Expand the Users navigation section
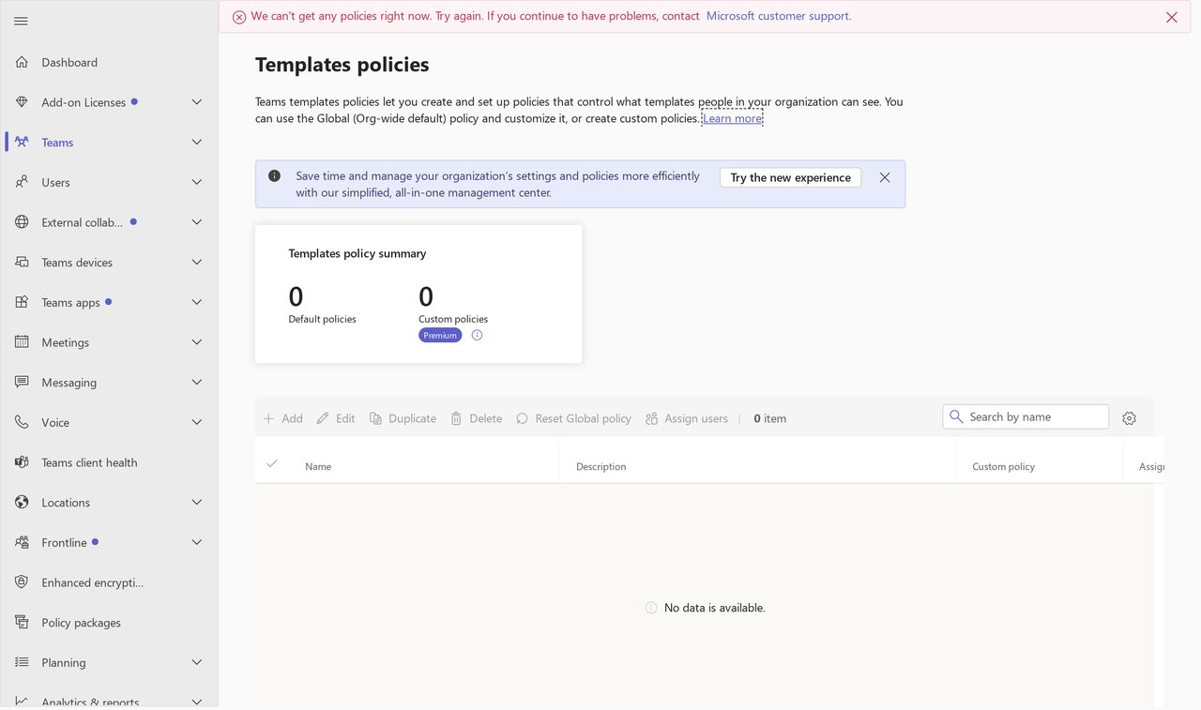 pyautogui.click(x=197, y=182)
